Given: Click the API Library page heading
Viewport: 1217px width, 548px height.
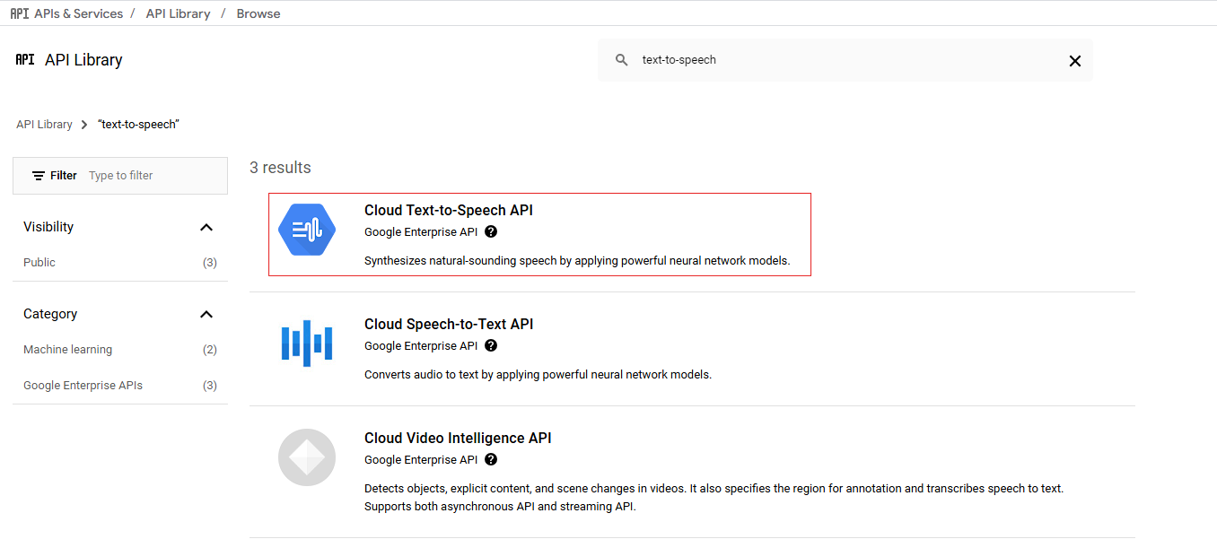Looking at the screenshot, I should (x=83, y=60).
